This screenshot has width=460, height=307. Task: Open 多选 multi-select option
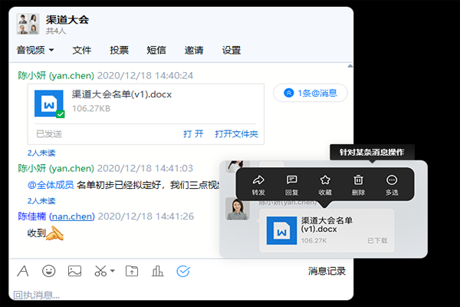point(393,181)
